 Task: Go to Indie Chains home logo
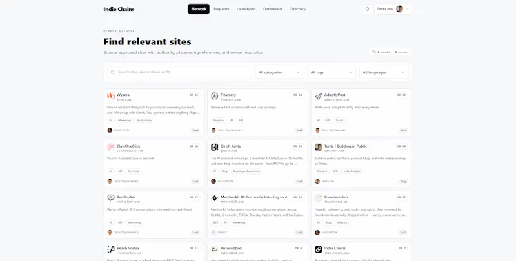click(x=119, y=9)
